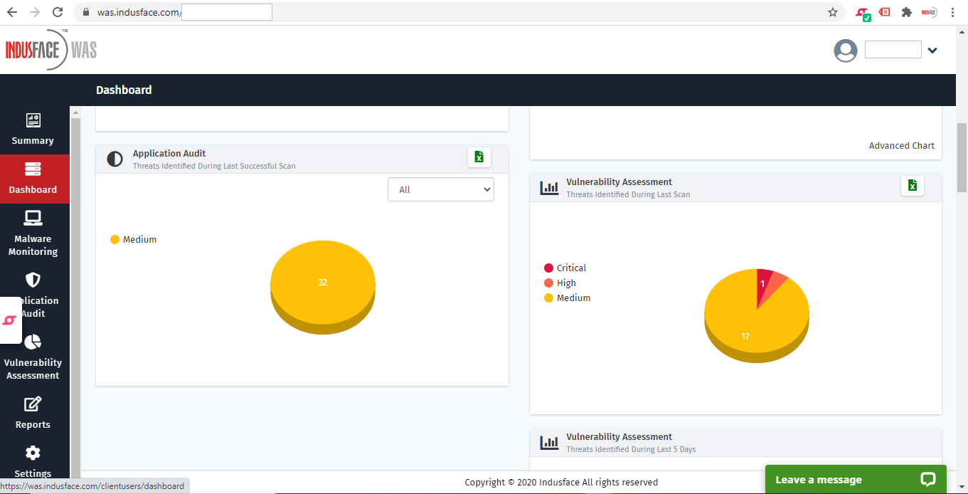Open the Reports section

33,413
